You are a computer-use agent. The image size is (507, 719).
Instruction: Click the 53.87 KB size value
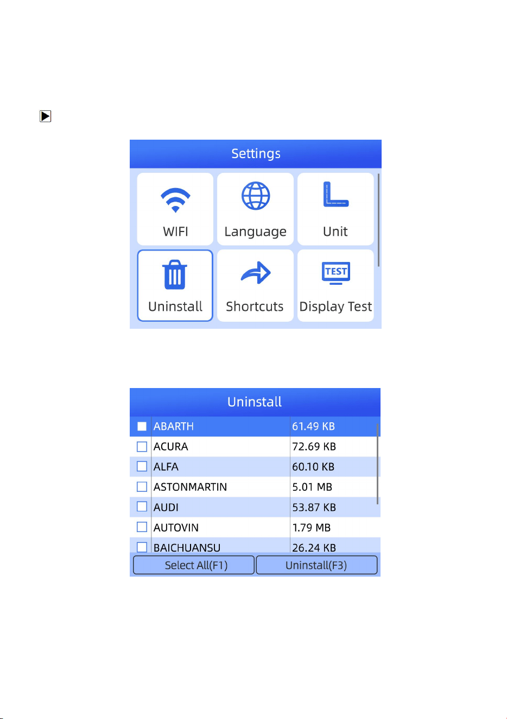314,507
